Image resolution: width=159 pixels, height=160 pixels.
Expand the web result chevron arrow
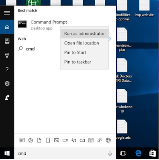pyautogui.click(x=110, y=39)
